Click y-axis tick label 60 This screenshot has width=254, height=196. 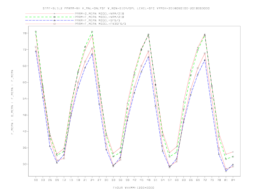point(25,82)
